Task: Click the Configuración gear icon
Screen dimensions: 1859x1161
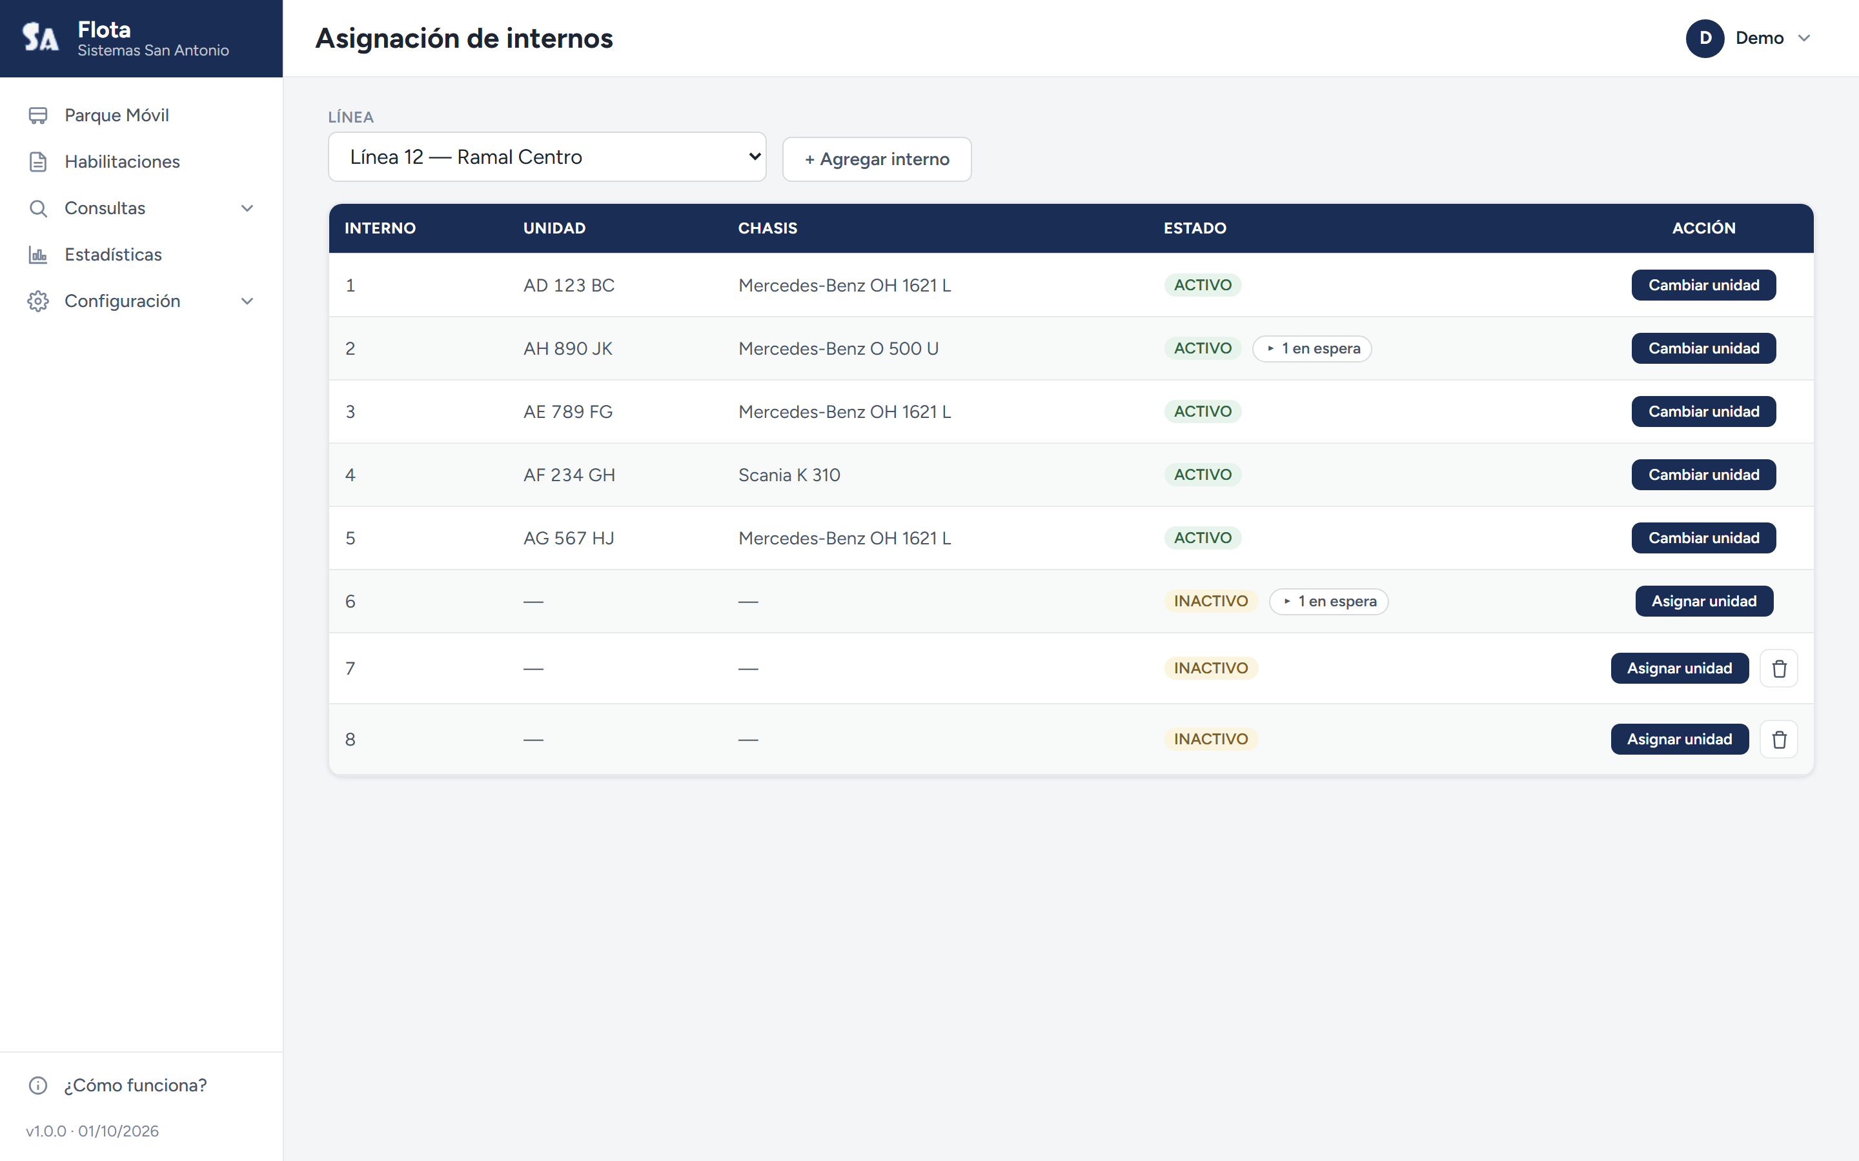Action: click(37, 301)
